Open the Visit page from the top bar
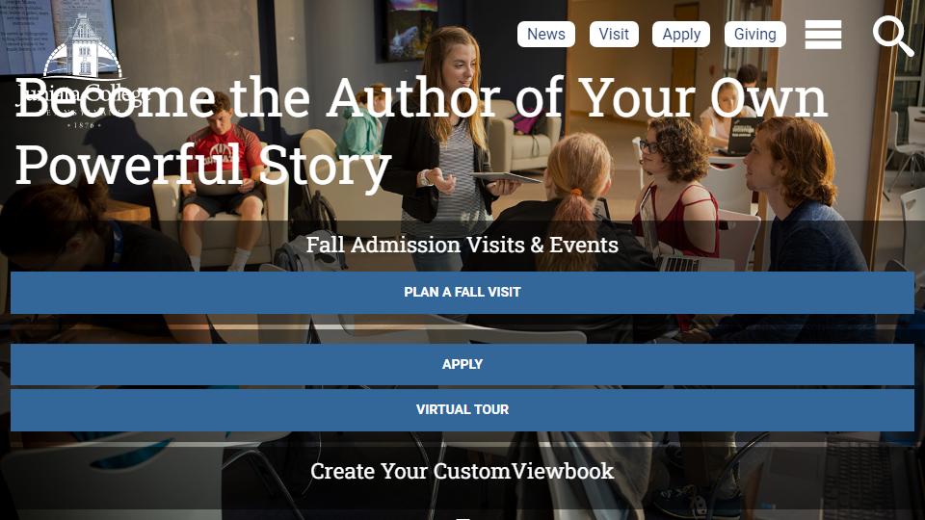The image size is (925, 520). click(614, 35)
